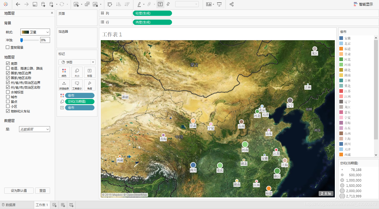Swap rows and columns
This screenshot has height=209, width=379.
tap(110, 4)
